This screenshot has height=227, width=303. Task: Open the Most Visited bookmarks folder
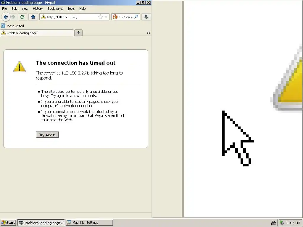pos(12,26)
